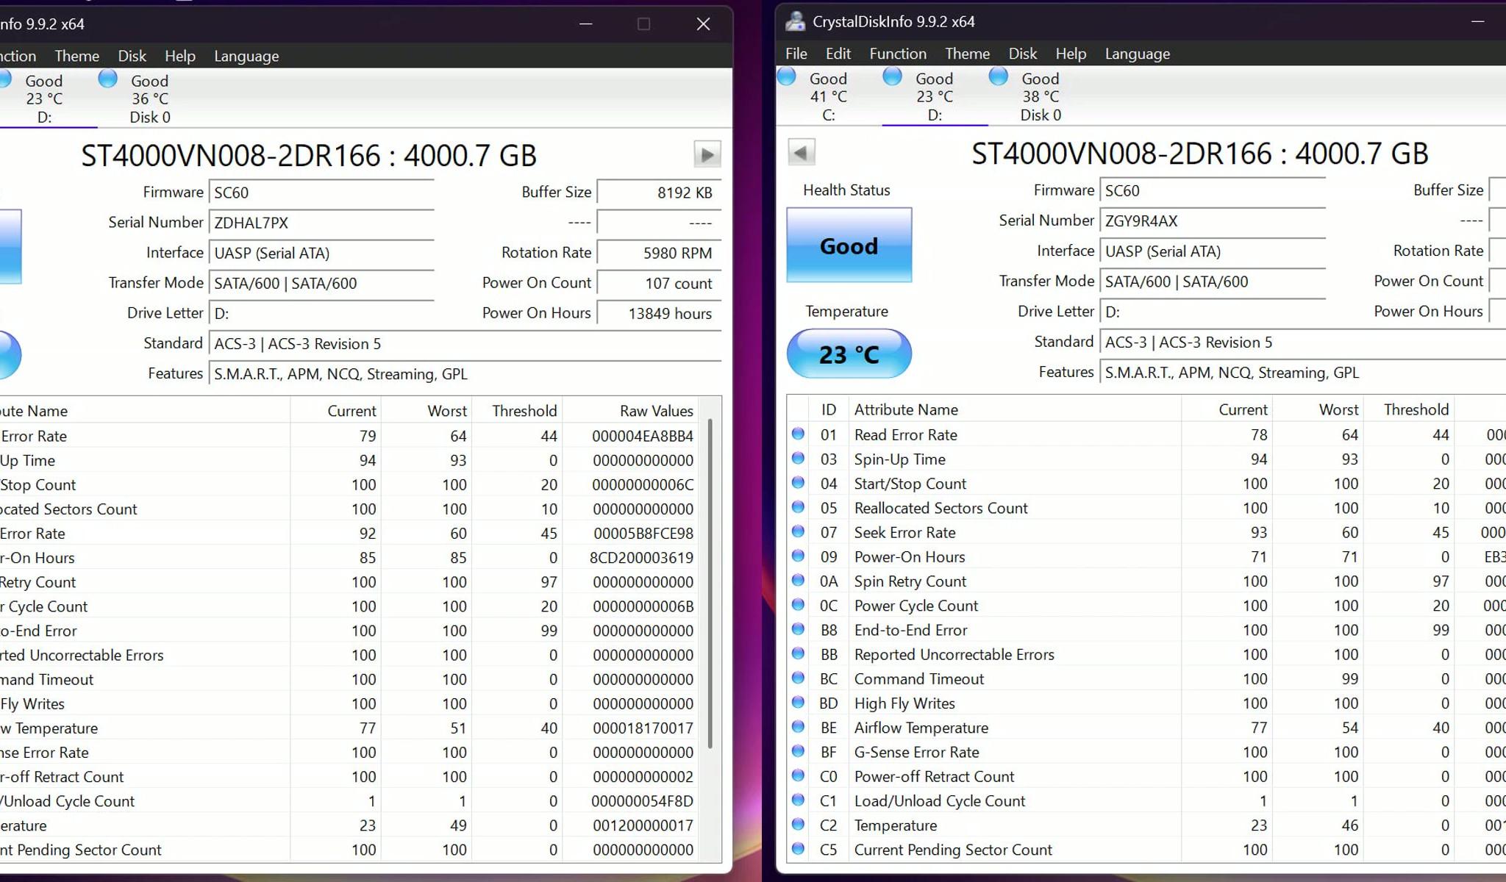1506x882 pixels.
Task: Click status dot for Power-On Hours row
Action: click(798, 556)
